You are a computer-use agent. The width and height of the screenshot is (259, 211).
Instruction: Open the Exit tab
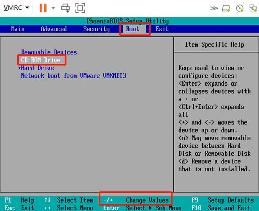162,29
